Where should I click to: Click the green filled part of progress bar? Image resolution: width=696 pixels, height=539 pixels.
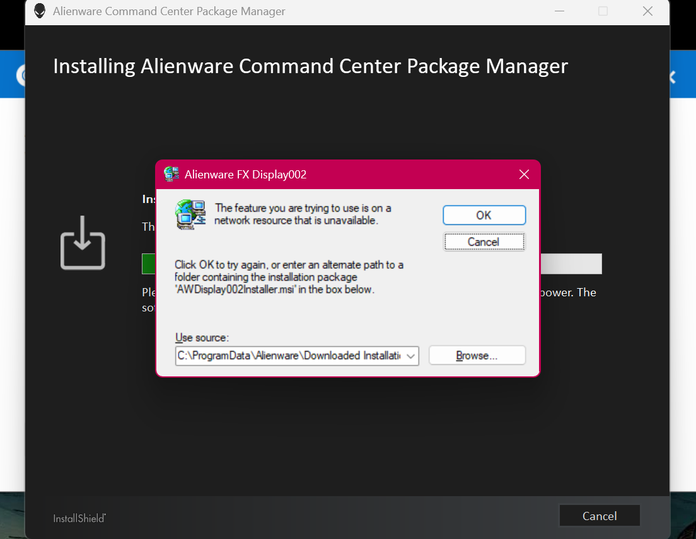tap(149, 264)
